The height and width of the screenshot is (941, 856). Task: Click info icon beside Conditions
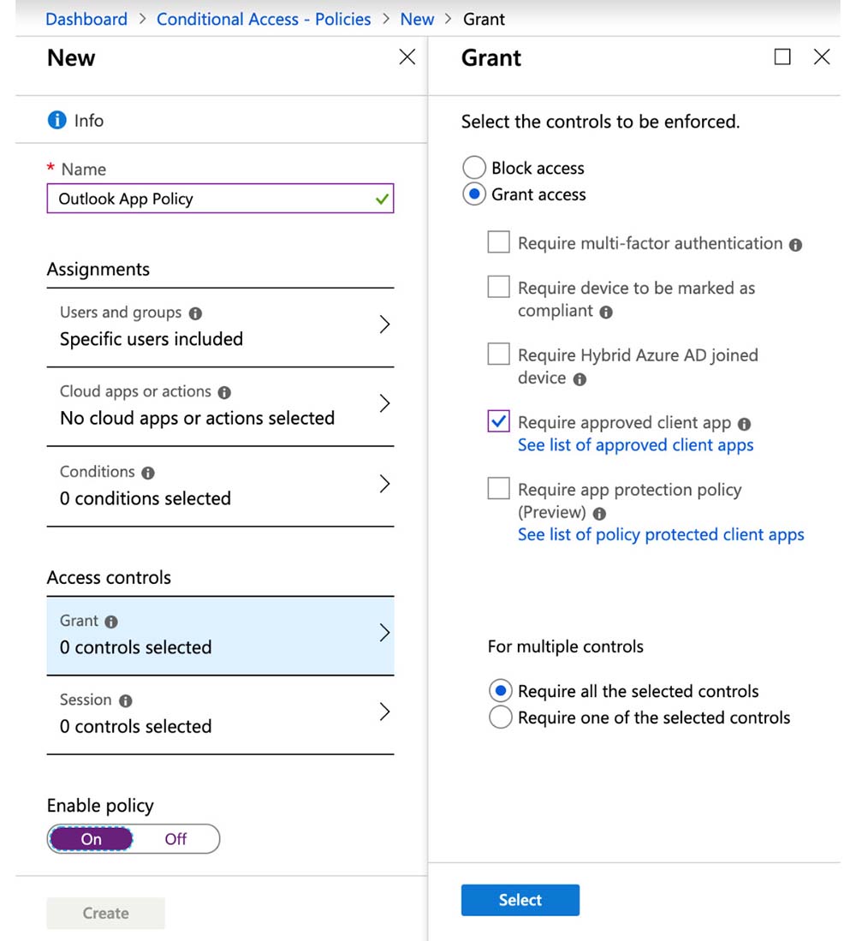[148, 473]
